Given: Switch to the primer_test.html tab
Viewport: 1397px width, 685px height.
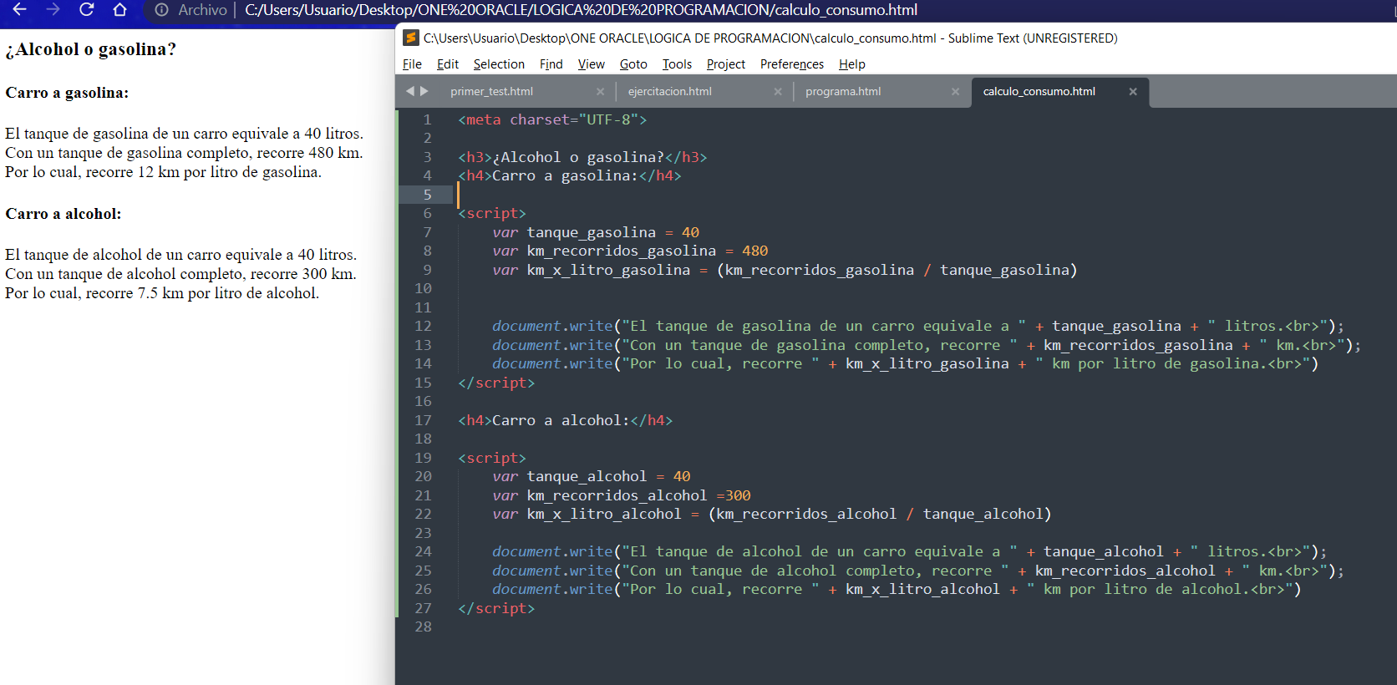Looking at the screenshot, I should [x=491, y=92].
